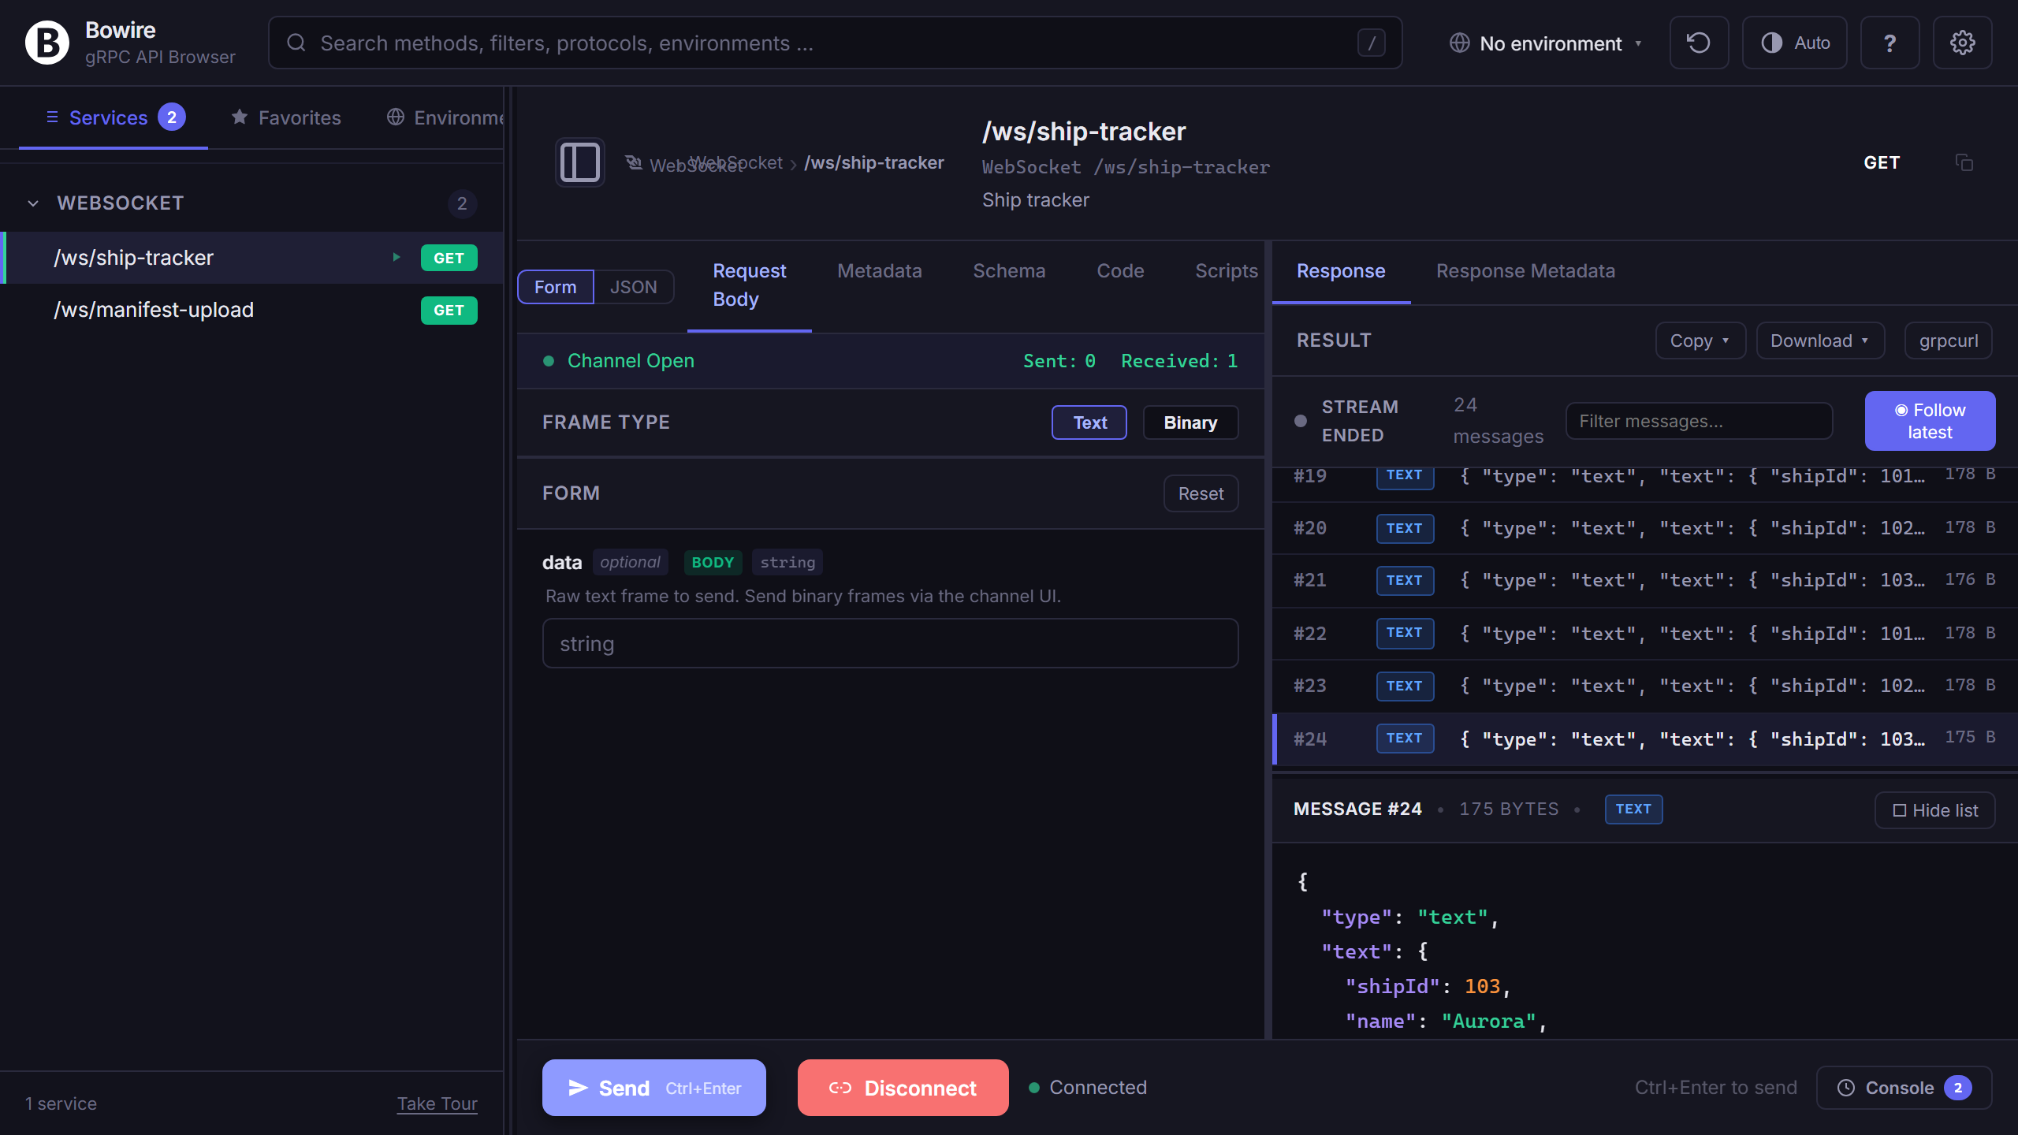Focus the main search bar

click(x=835, y=43)
